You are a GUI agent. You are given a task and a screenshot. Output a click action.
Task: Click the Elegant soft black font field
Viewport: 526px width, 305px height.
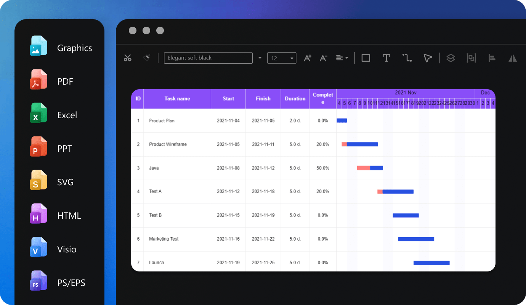208,58
